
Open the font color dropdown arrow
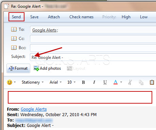click(x=121, y=82)
